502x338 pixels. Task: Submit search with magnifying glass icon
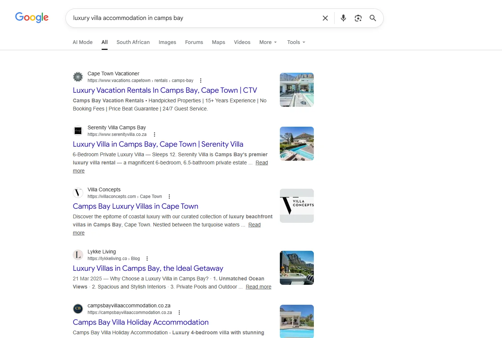click(373, 18)
